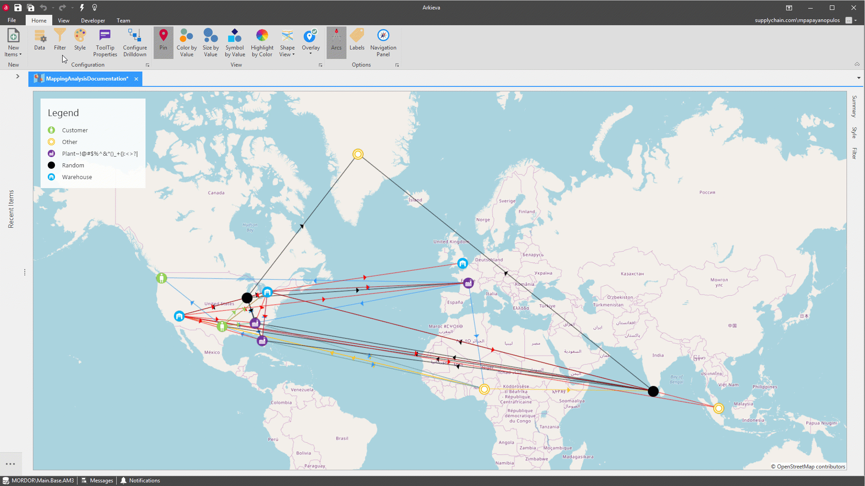Select Color by Value view
The width and height of the screenshot is (865, 486).
point(187,43)
